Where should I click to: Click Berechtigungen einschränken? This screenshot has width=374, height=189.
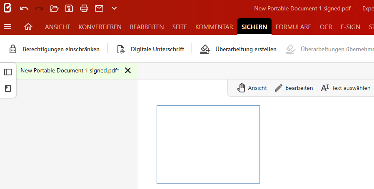click(61, 49)
